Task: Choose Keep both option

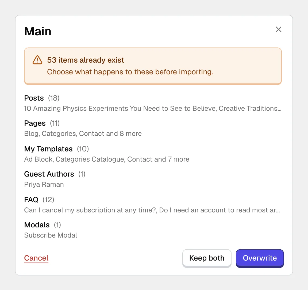Action: click(x=207, y=258)
